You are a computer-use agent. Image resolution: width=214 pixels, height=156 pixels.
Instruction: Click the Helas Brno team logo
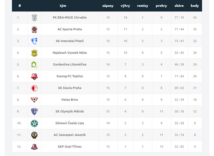[x=34, y=100]
